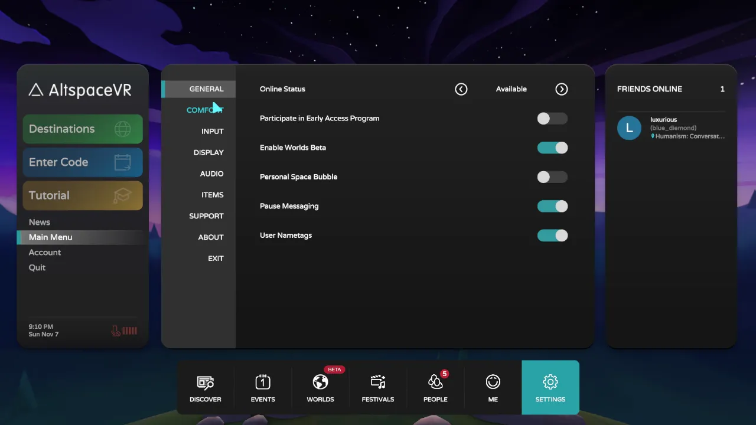
Task: Open the Display settings tab
Action: (208, 152)
